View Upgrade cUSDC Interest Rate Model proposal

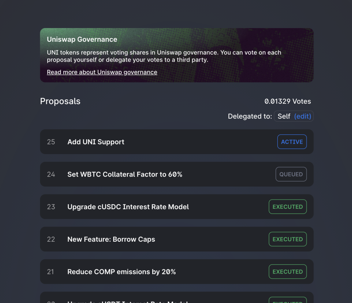point(128,207)
